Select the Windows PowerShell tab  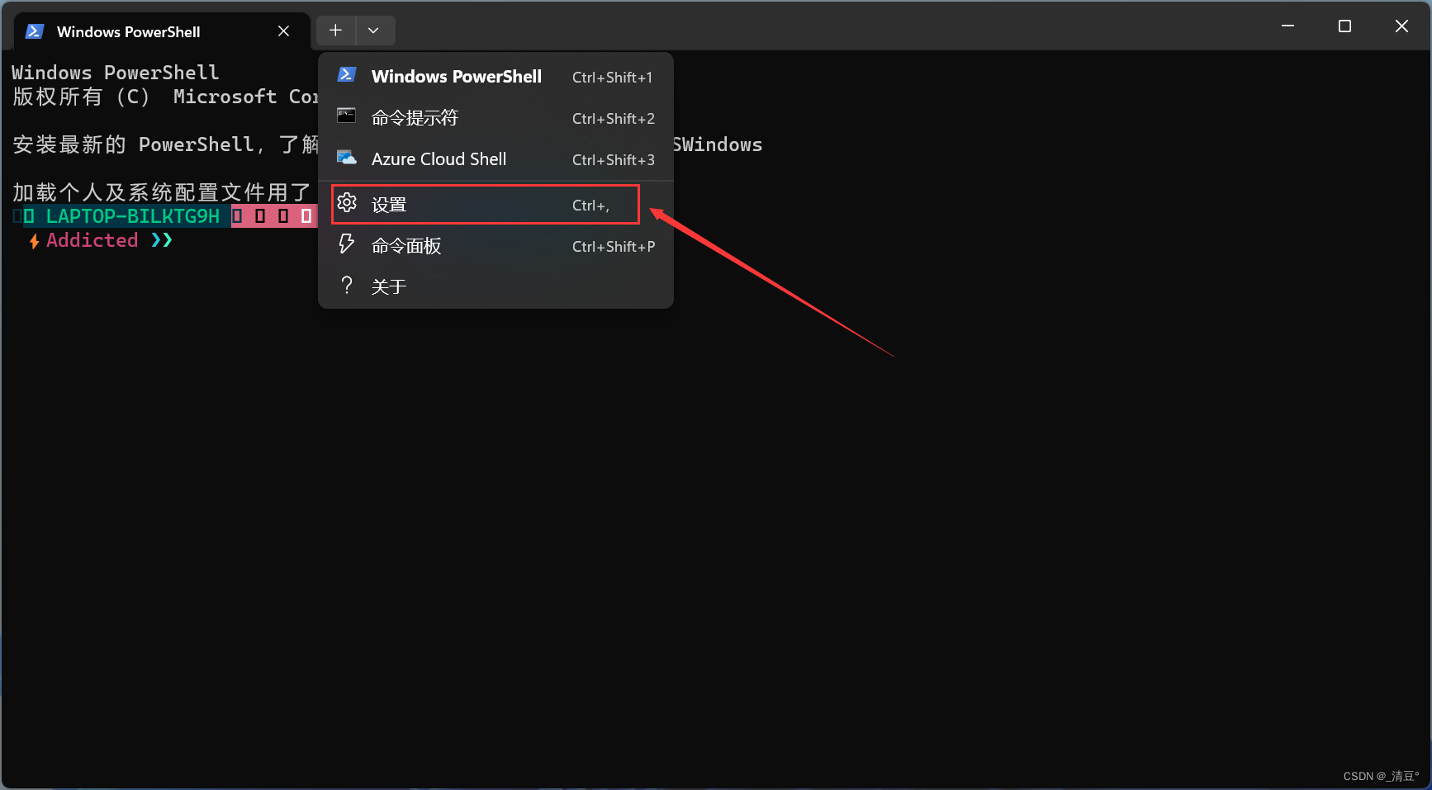162,31
